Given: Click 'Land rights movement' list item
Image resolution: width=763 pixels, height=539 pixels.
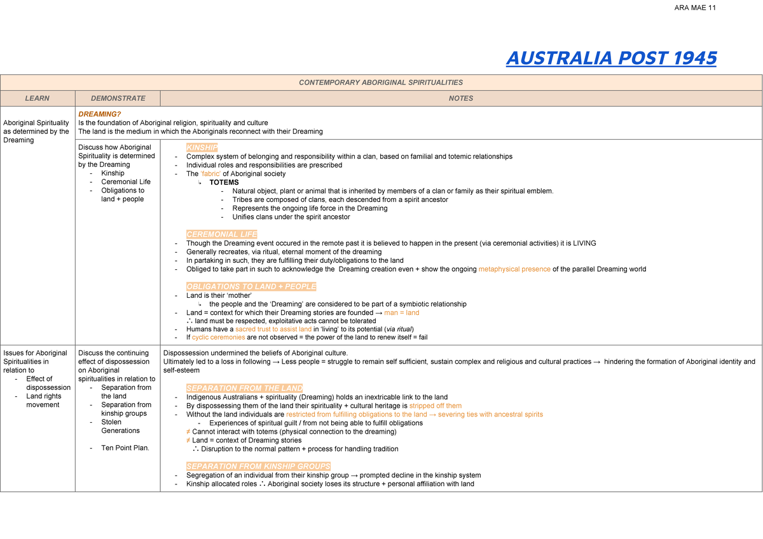Looking at the screenshot, I should (x=44, y=401).
